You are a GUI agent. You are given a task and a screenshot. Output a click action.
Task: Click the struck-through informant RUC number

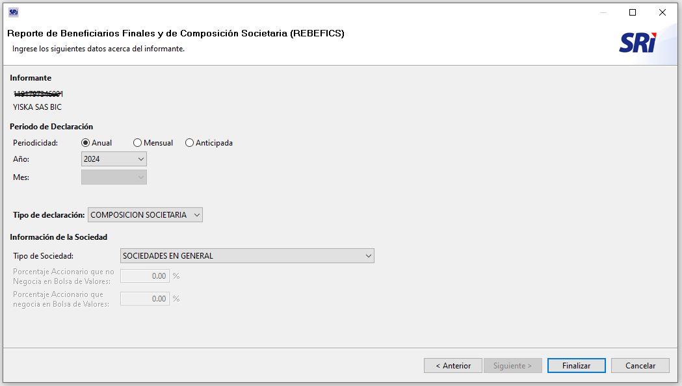pos(38,94)
